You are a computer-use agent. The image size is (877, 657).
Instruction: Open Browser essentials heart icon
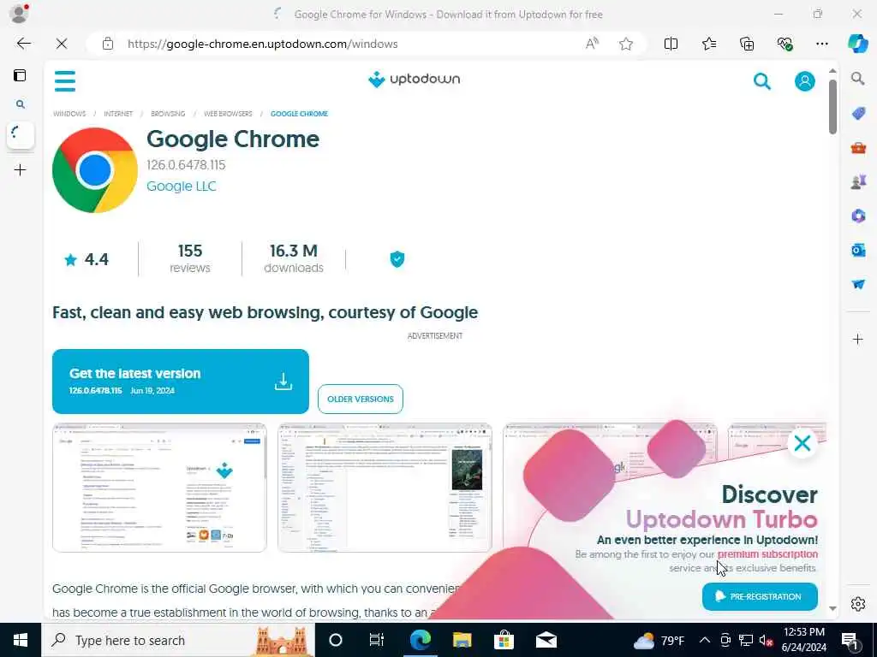[x=785, y=44]
